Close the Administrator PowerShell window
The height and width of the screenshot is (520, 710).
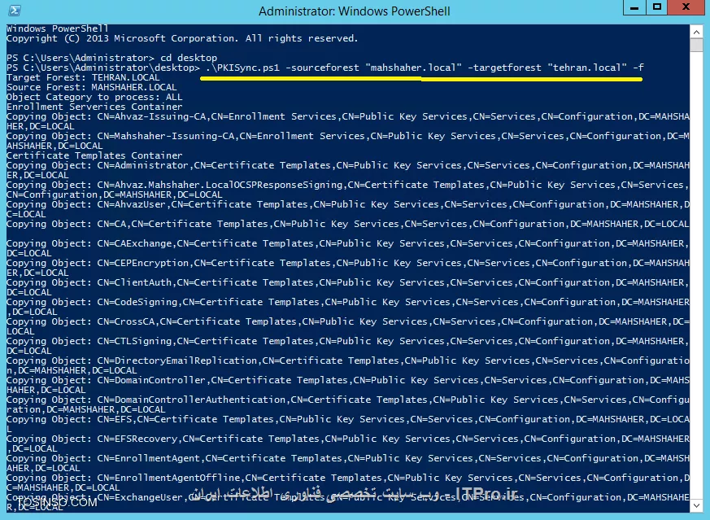tap(686, 7)
